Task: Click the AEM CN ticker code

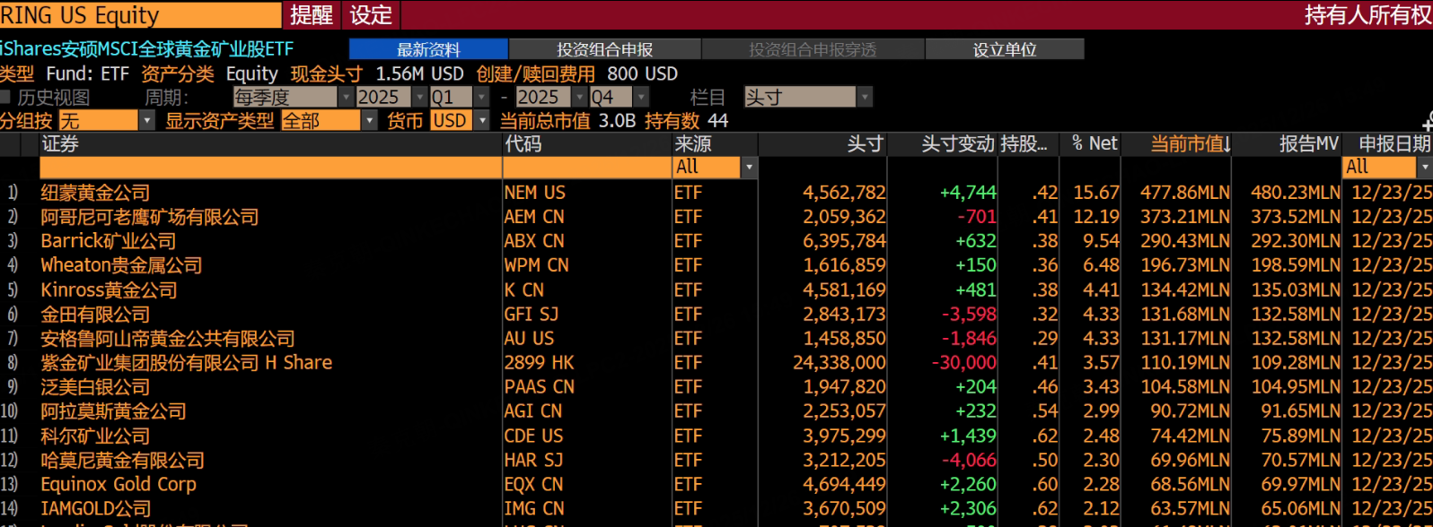Action: click(533, 217)
